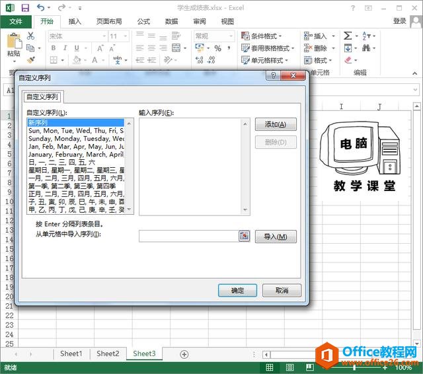Click the Add (添加) button

(x=276, y=124)
